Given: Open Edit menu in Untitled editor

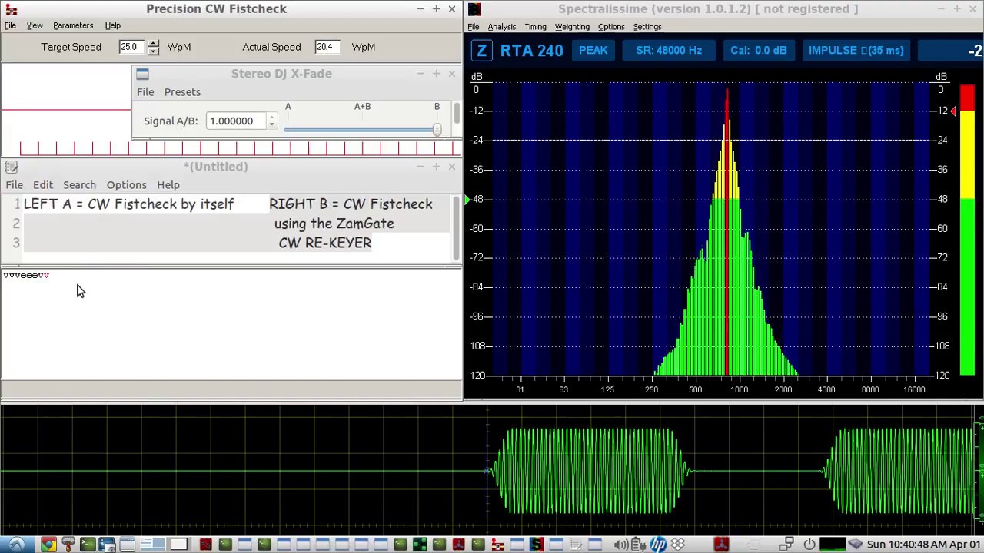Looking at the screenshot, I should click(42, 185).
